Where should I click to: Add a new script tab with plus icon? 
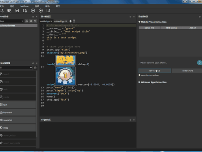[x=71, y=21]
